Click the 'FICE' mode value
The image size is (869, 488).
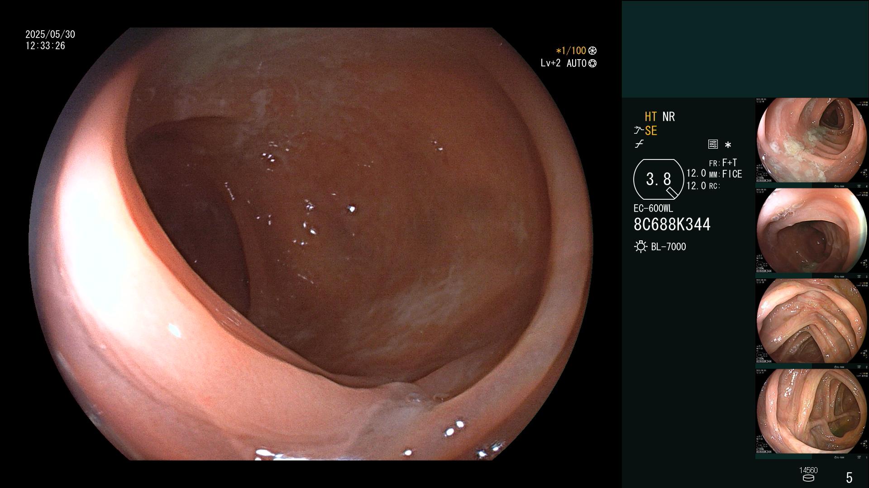point(732,174)
